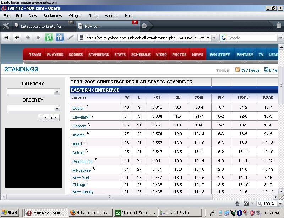The image size is (284, 218).
Task: Click the camera icon in status bar
Action: click(x=246, y=203)
